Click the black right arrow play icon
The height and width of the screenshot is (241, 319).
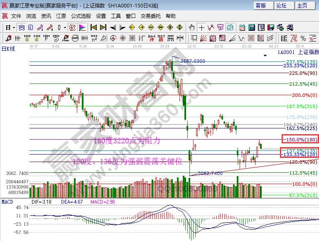click(123, 27)
